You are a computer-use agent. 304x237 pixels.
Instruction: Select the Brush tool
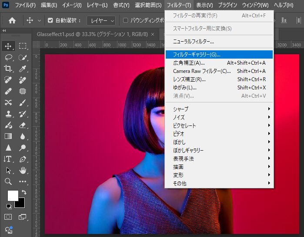pos(23,102)
